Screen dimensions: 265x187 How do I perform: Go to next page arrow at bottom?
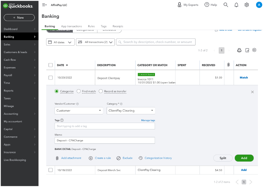coord(251,182)
